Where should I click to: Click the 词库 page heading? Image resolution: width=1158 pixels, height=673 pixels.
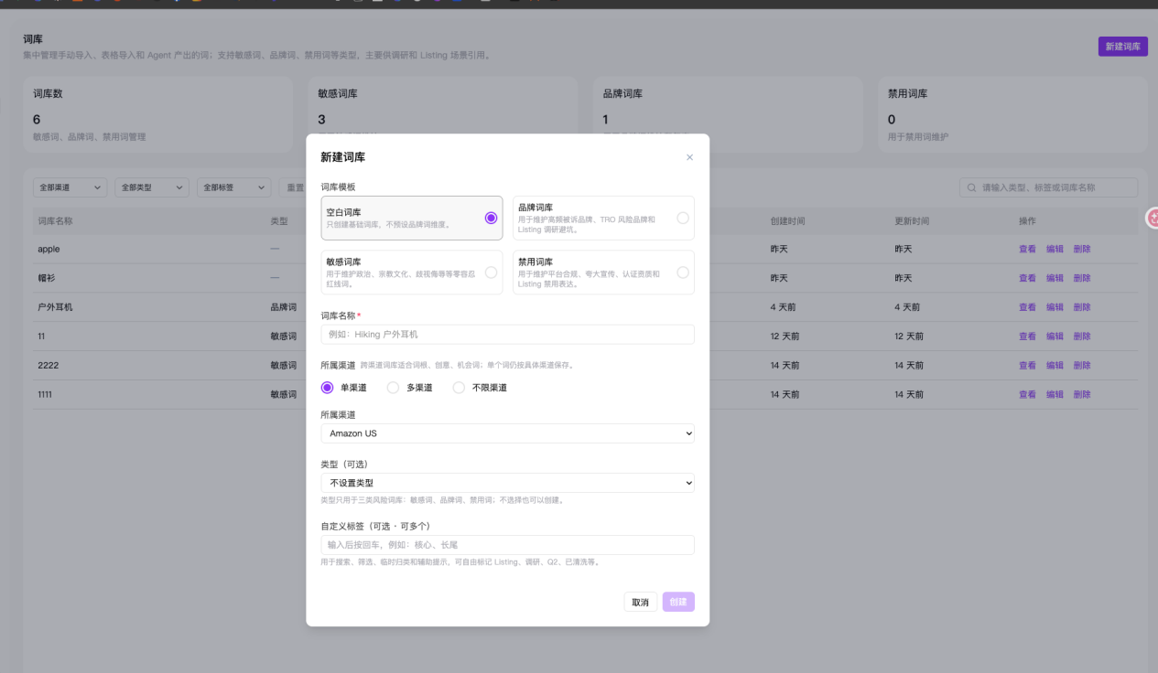33,39
